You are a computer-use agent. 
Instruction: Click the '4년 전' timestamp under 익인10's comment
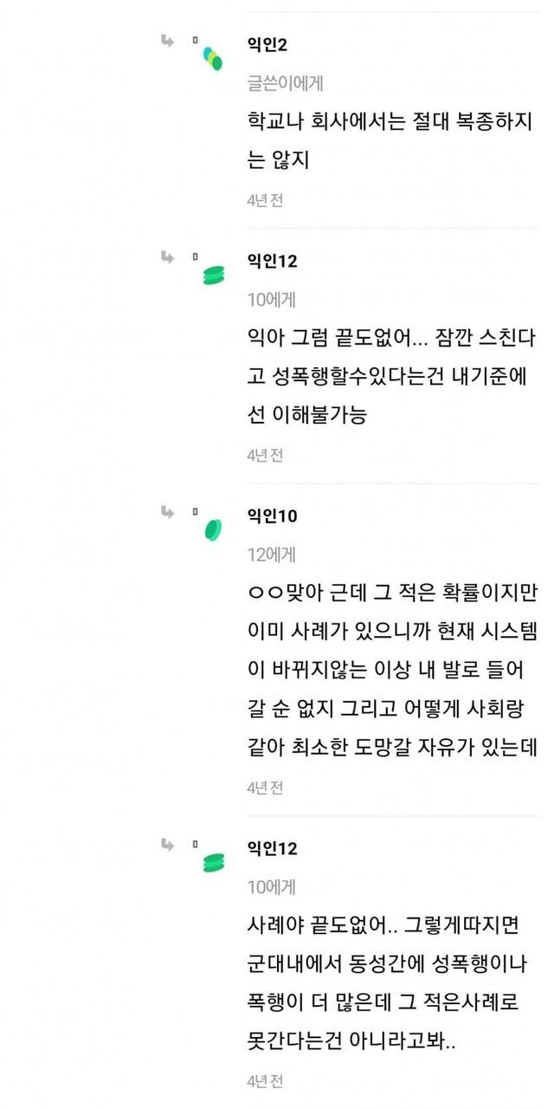coord(265,788)
